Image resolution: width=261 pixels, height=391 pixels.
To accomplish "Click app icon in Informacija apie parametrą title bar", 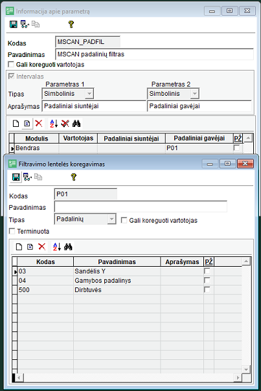I will [x=10, y=11].
